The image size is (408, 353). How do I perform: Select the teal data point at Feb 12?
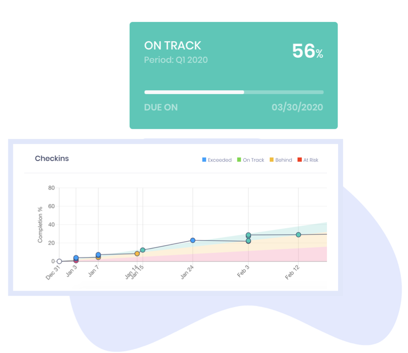298,235
